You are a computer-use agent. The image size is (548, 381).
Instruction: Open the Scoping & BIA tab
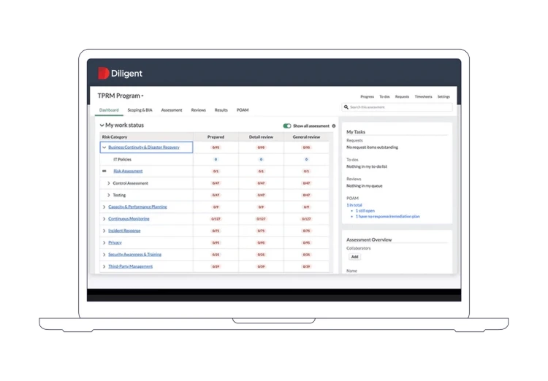pyautogui.click(x=140, y=110)
